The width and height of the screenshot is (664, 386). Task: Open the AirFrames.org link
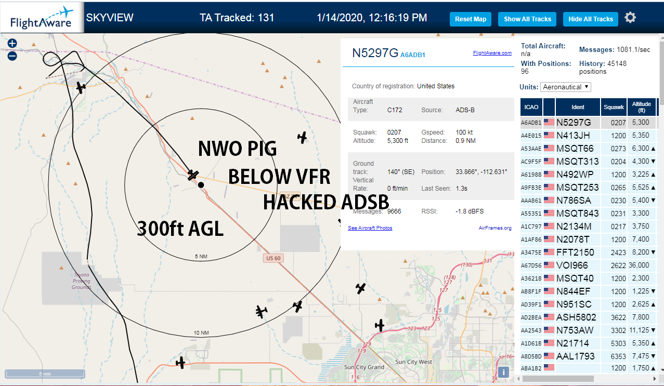[495, 228]
